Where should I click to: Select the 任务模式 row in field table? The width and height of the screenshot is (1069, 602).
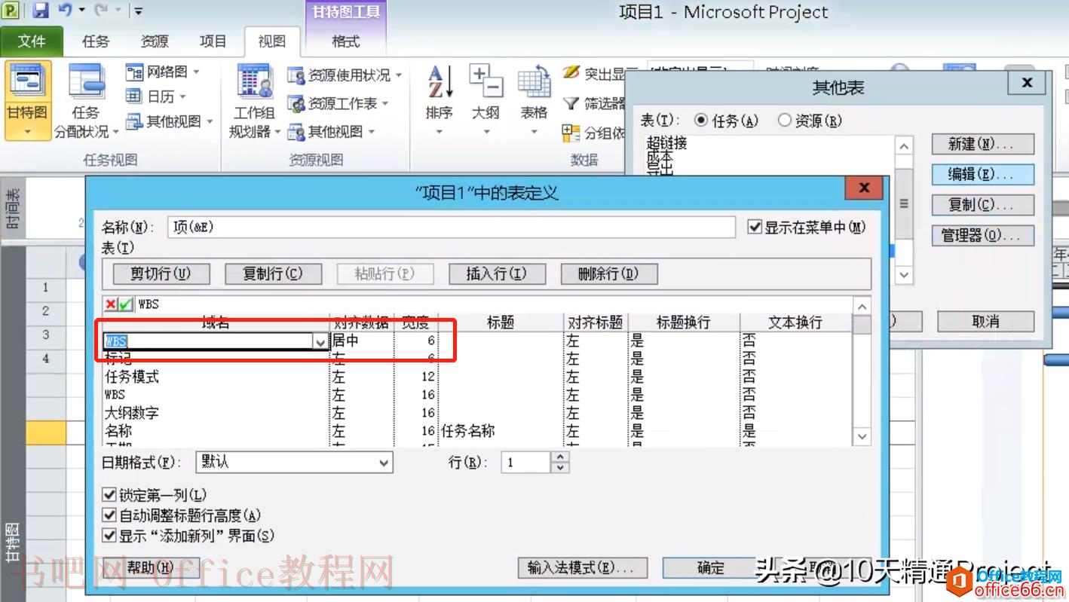476,377
